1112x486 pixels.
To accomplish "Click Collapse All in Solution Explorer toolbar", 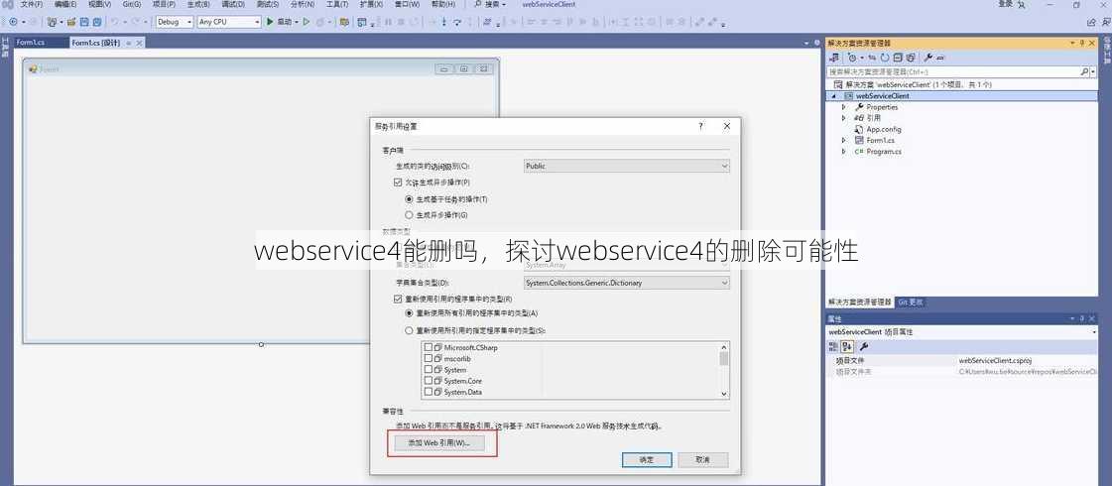I will coord(898,58).
